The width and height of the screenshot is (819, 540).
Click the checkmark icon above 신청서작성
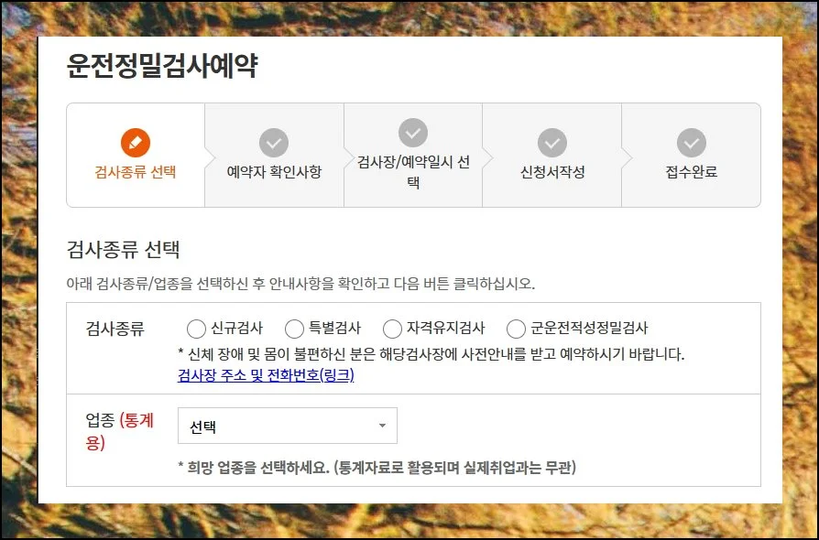click(551, 143)
